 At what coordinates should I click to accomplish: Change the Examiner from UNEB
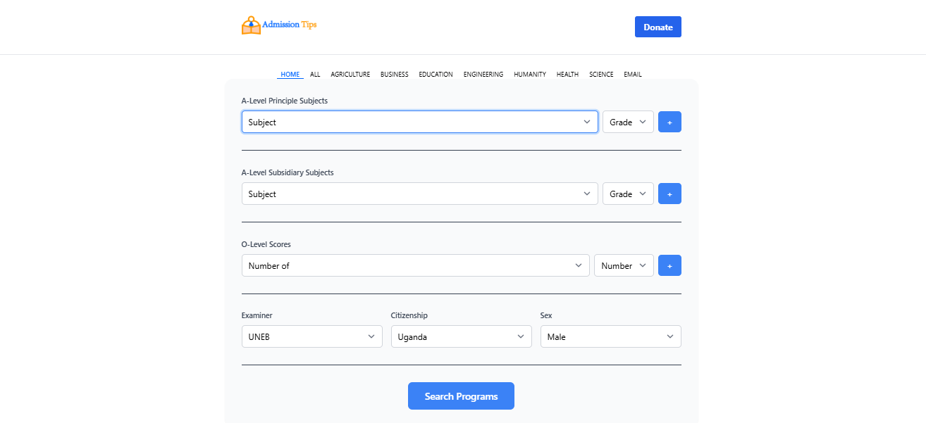pos(312,336)
